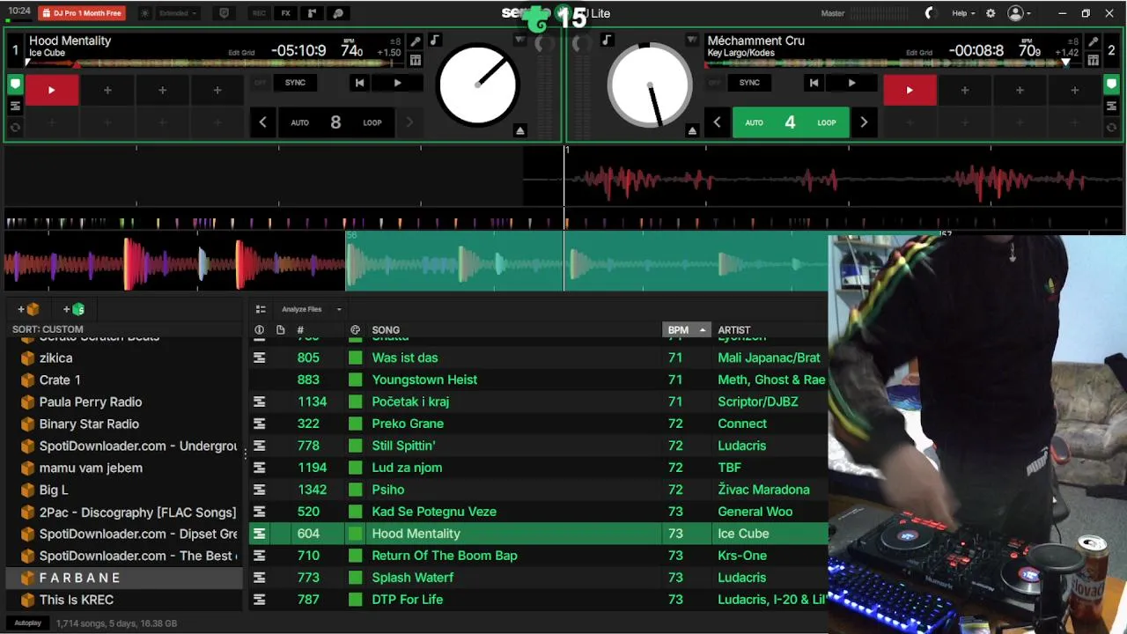
Task: Click Edit Grid on Deck 2
Action: click(919, 53)
